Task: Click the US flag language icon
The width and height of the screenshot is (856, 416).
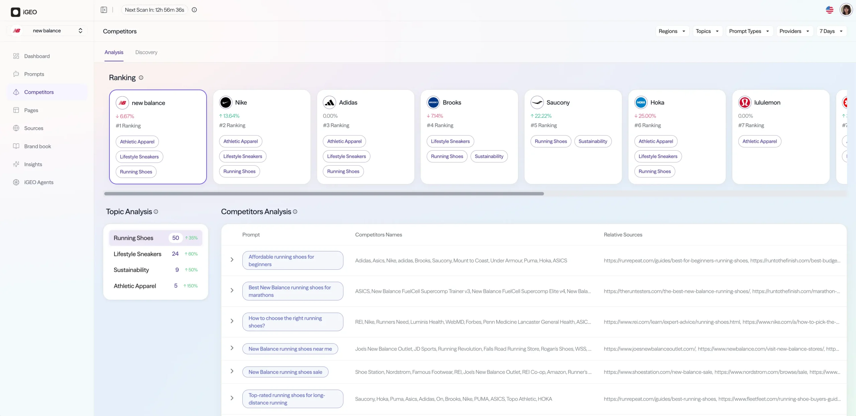Action: coord(830,10)
